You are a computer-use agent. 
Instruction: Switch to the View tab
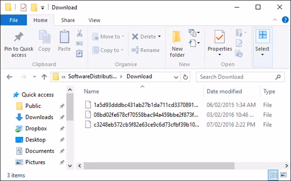(x=94, y=20)
